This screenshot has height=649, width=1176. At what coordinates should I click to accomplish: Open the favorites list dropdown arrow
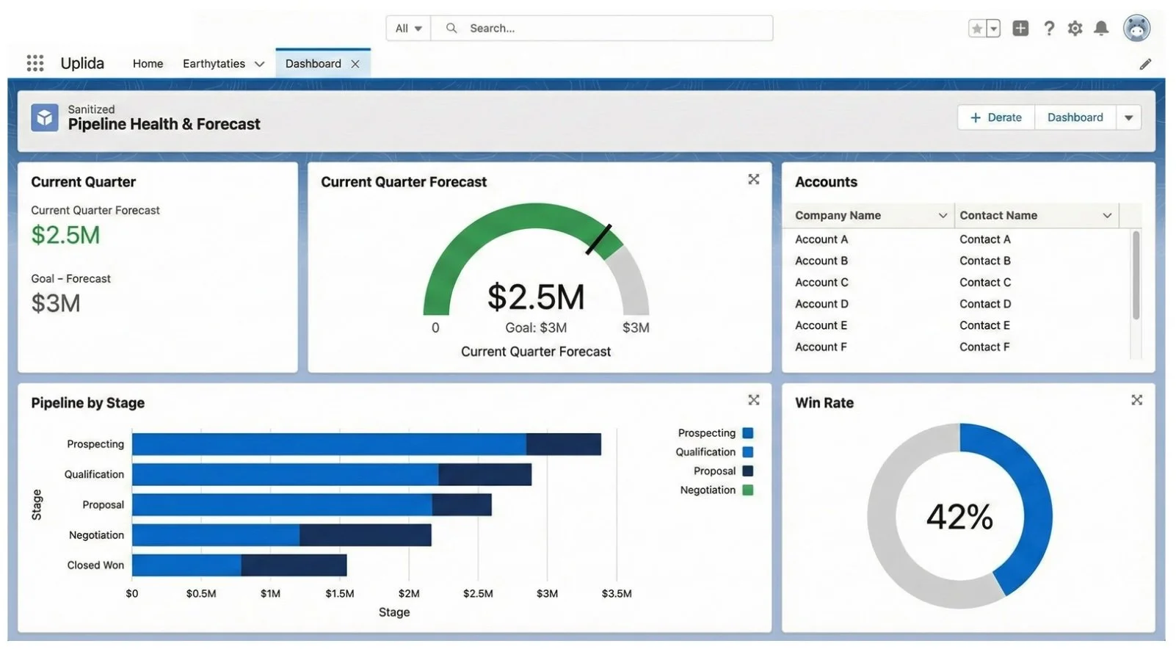(x=993, y=29)
